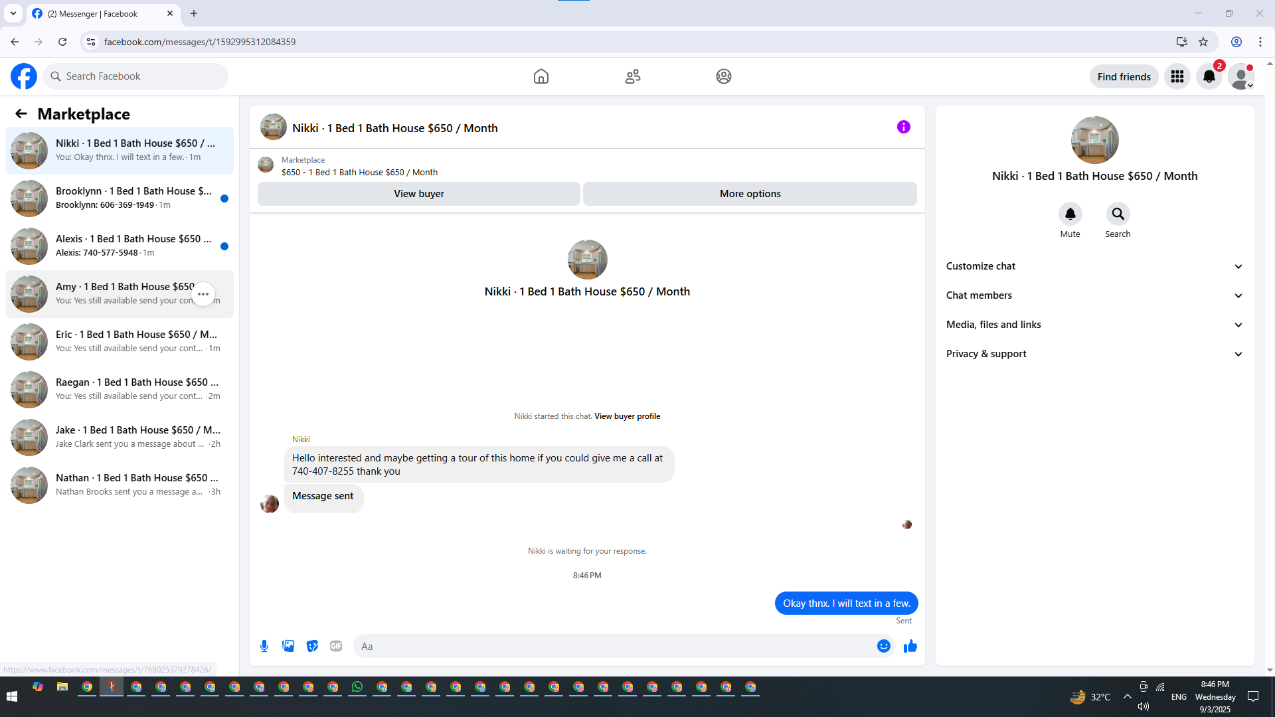
Task: Click the Facebook logo
Action: click(24, 76)
